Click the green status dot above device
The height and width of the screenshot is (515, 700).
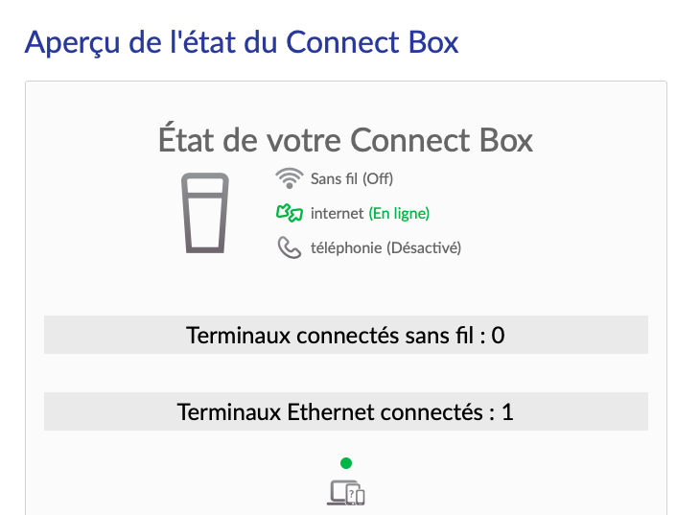coord(346,463)
